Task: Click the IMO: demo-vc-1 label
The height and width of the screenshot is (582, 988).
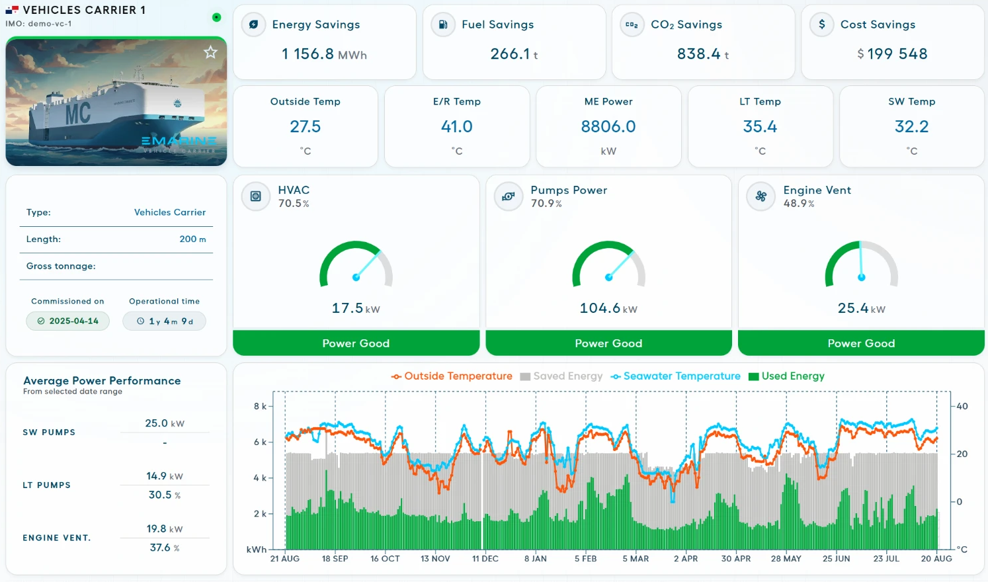Action: 38,24
